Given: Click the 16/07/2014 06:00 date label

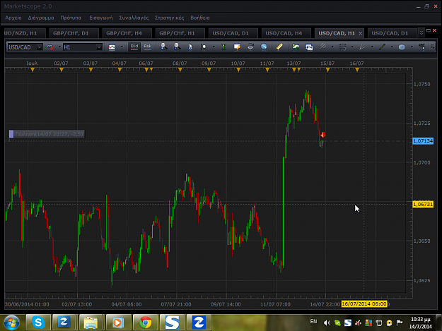Looking at the screenshot, I should 364,304.
